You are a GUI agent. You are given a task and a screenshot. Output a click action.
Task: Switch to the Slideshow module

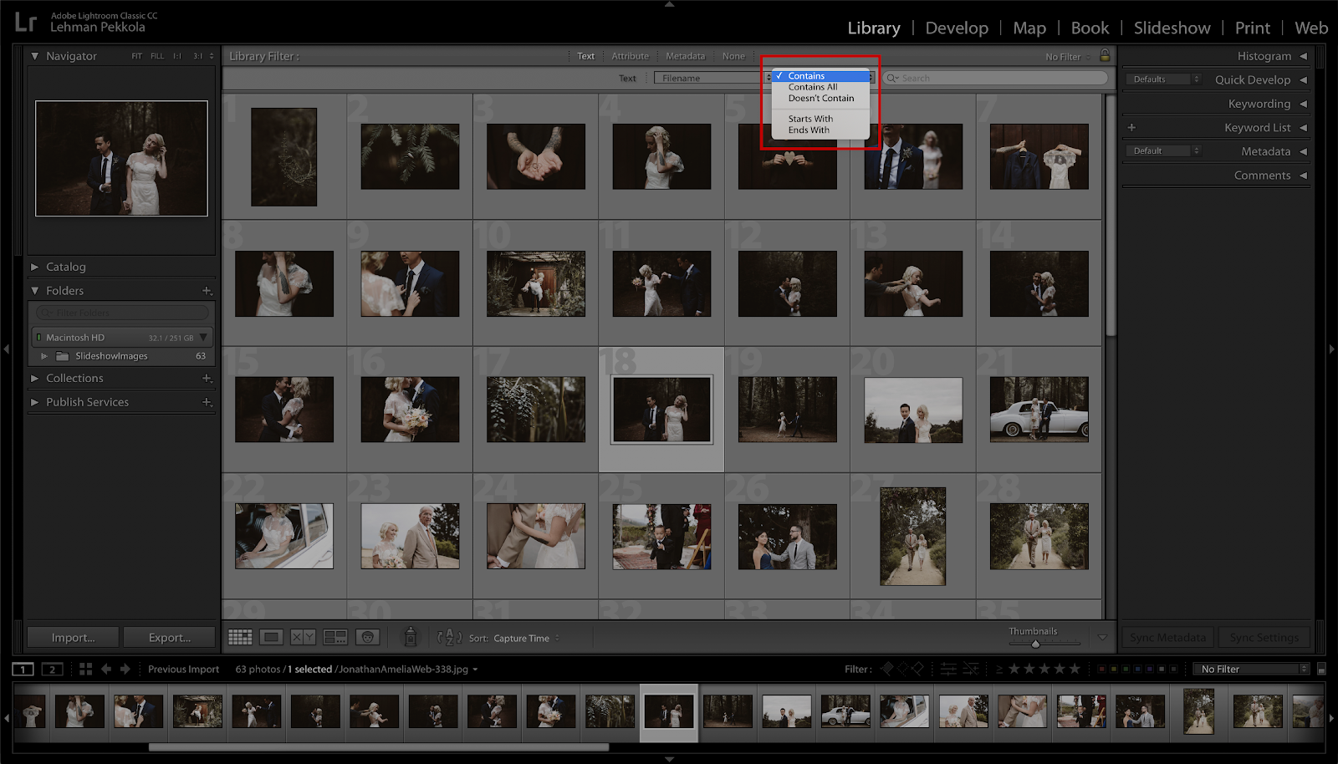1172,28
